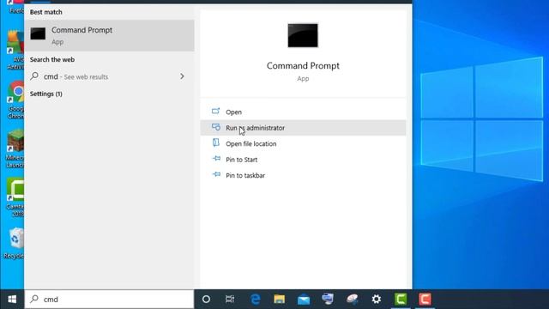
Task: Click the search magnifier beside cmd web result
Action: (x=34, y=76)
